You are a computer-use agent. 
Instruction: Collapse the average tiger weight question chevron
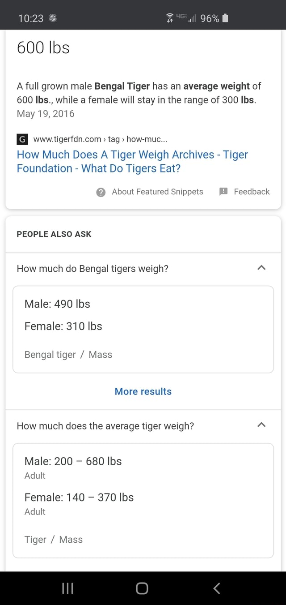(x=261, y=425)
